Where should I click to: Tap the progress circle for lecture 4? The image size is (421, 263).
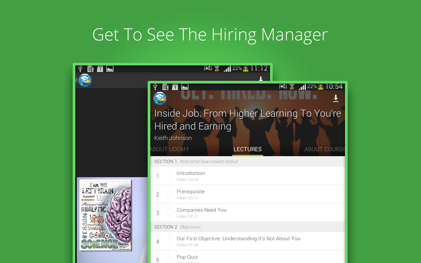pos(169,241)
